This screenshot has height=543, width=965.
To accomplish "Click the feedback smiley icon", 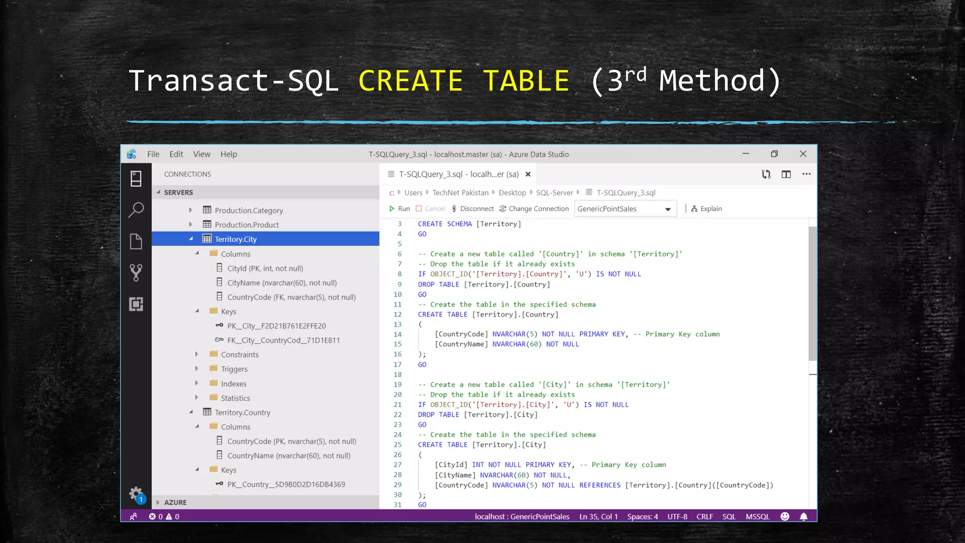I will (x=785, y=517).
